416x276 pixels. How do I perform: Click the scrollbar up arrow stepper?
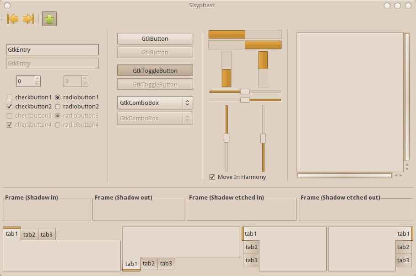[407, 165]
